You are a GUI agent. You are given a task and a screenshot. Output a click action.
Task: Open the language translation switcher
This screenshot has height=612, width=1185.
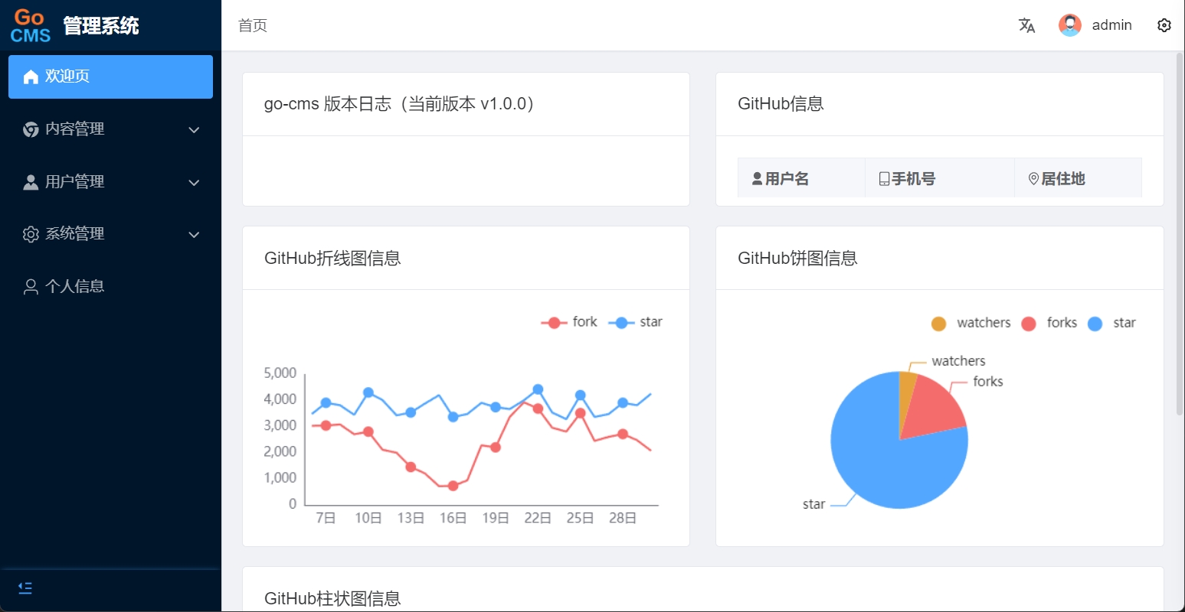pos(1026,26)
